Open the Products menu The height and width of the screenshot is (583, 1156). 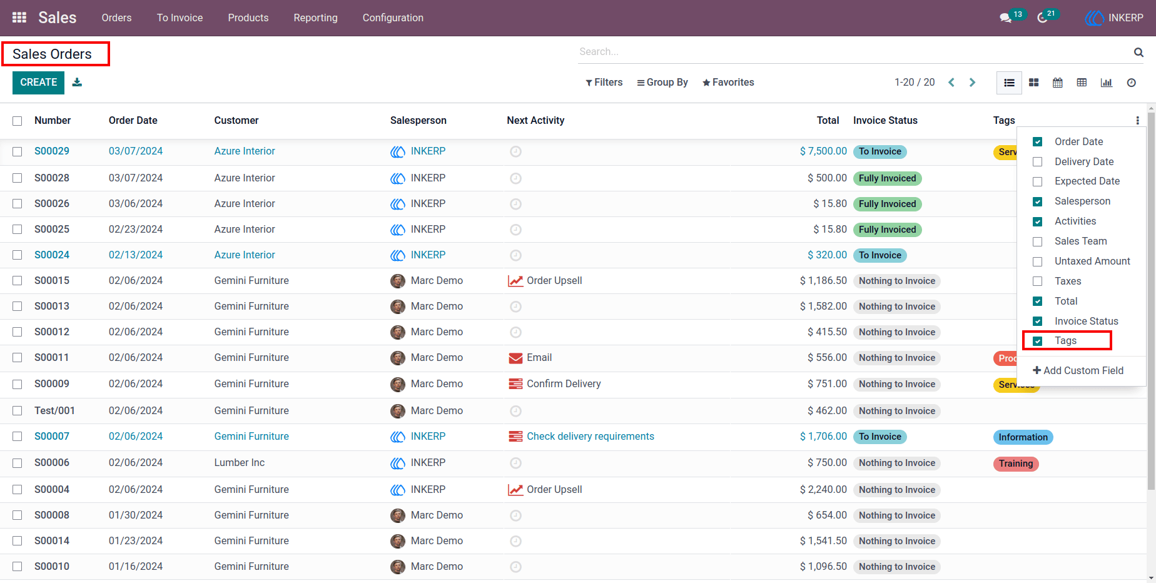click(248, 18)
